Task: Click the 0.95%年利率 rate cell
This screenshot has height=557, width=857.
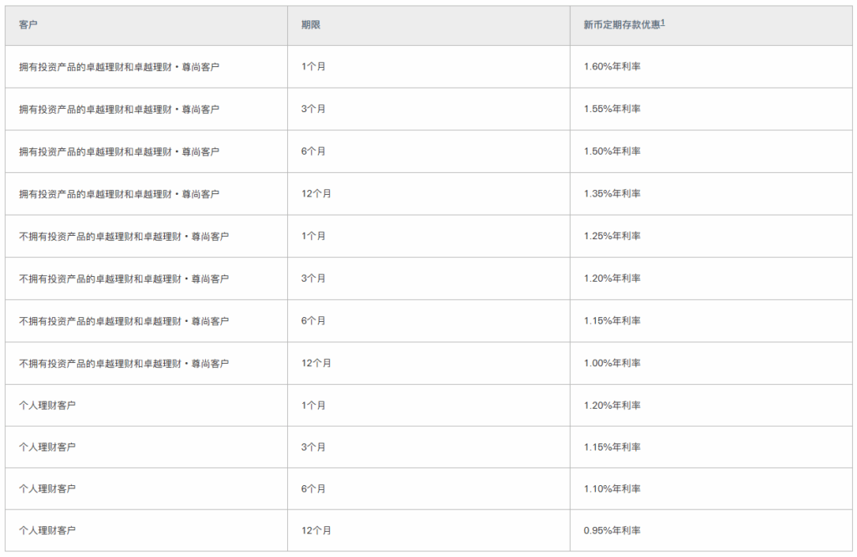Action: click(612, 531)
